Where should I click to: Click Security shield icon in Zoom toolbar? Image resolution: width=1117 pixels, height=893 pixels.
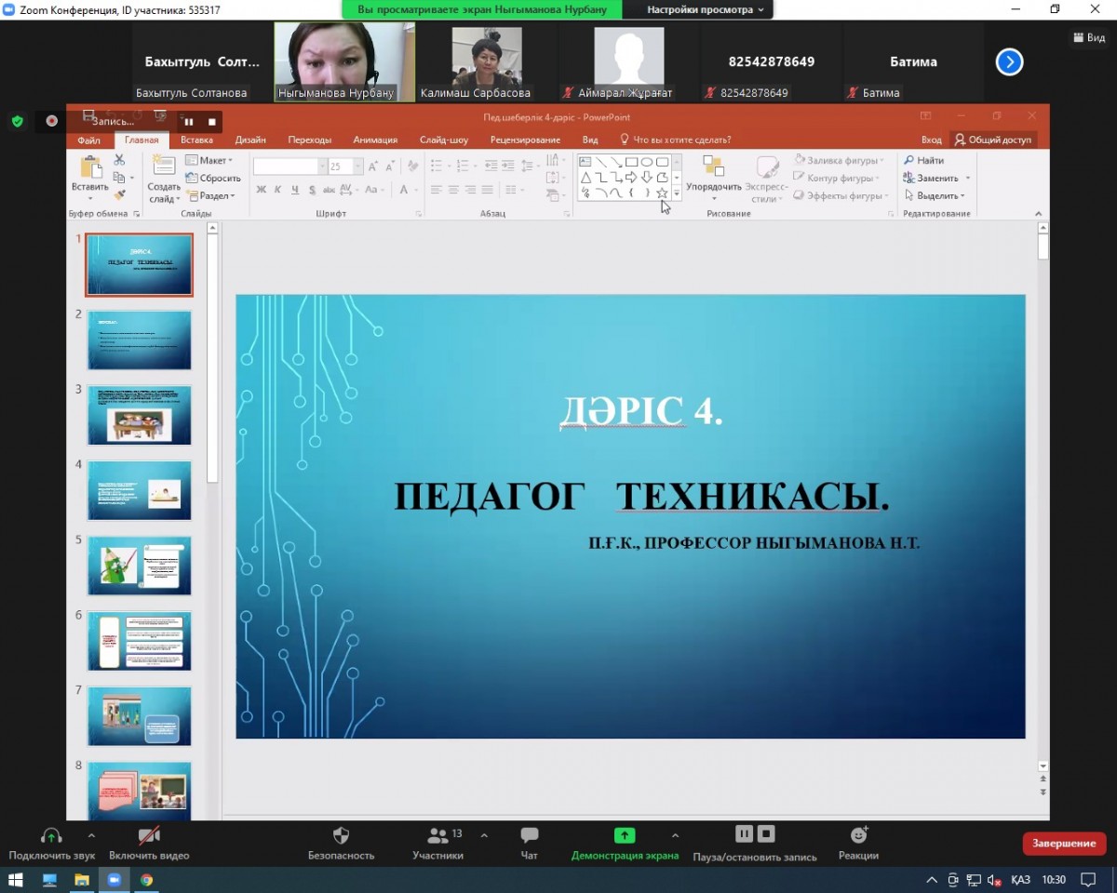(x=341, y=835)
